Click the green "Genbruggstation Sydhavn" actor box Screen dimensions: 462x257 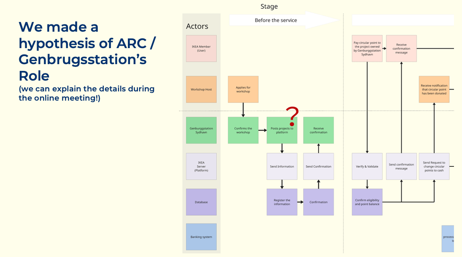[x=201, y=130]
